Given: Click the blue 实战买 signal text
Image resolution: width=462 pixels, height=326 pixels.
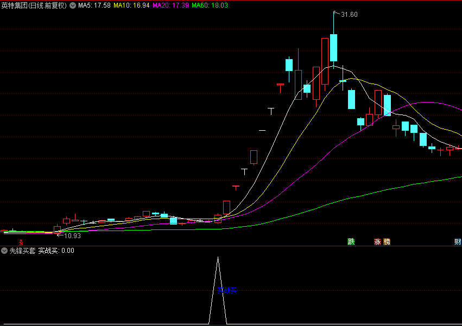Looking at the screenshot, I should tap(227, 290).
